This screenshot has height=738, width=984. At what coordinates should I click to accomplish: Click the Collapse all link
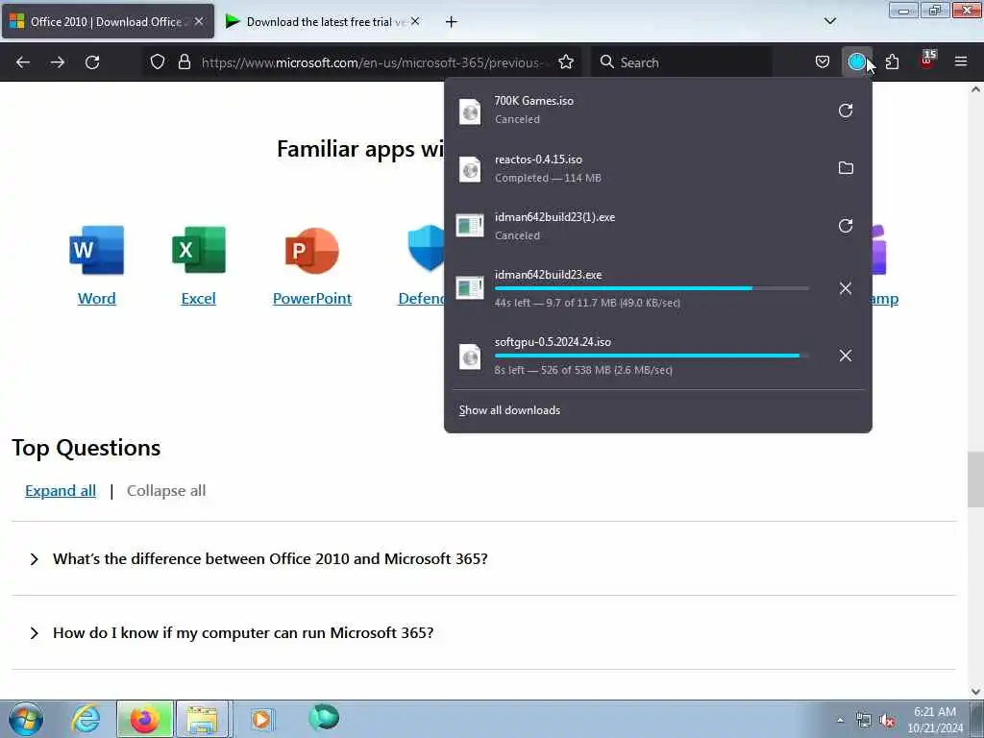coord(166,491)
